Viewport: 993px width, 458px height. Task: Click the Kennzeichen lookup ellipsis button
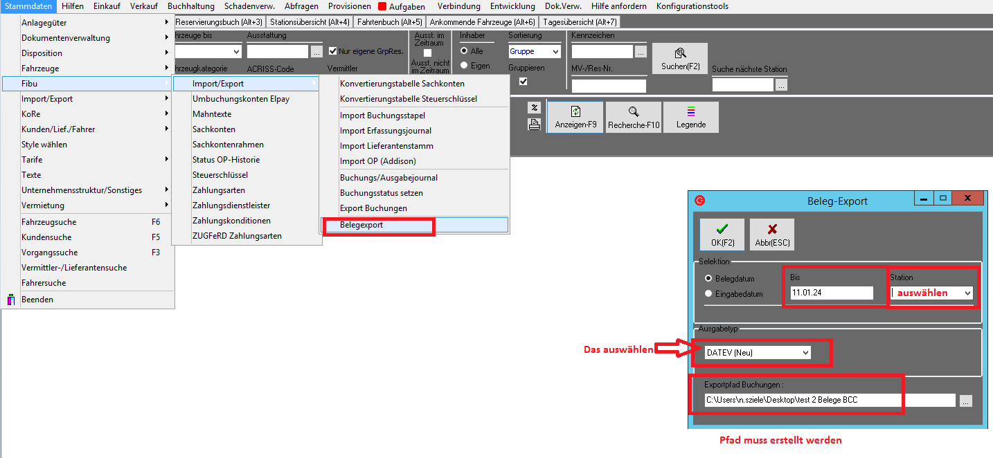point(641,52)
